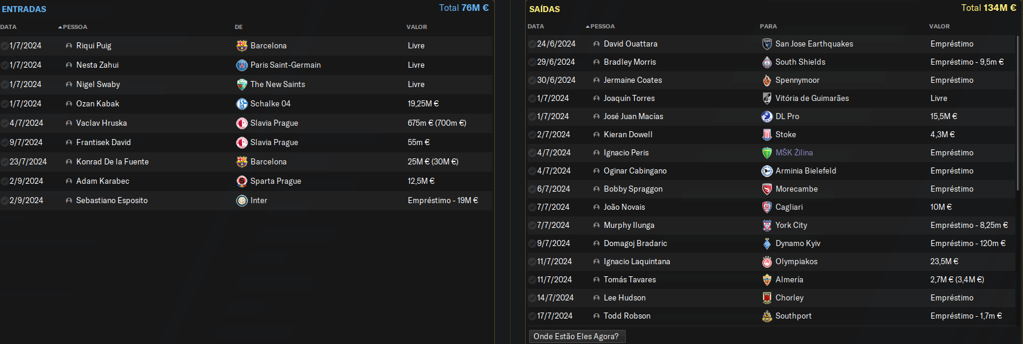Sort Saídas table by Para column
The height and width of the screenshot is (344, 1023).
768,27
